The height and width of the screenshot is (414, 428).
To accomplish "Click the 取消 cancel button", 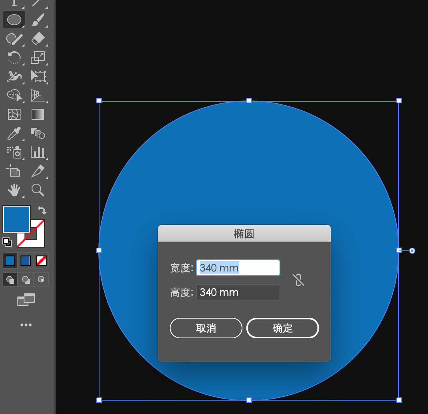I will [x=206, y=328].
